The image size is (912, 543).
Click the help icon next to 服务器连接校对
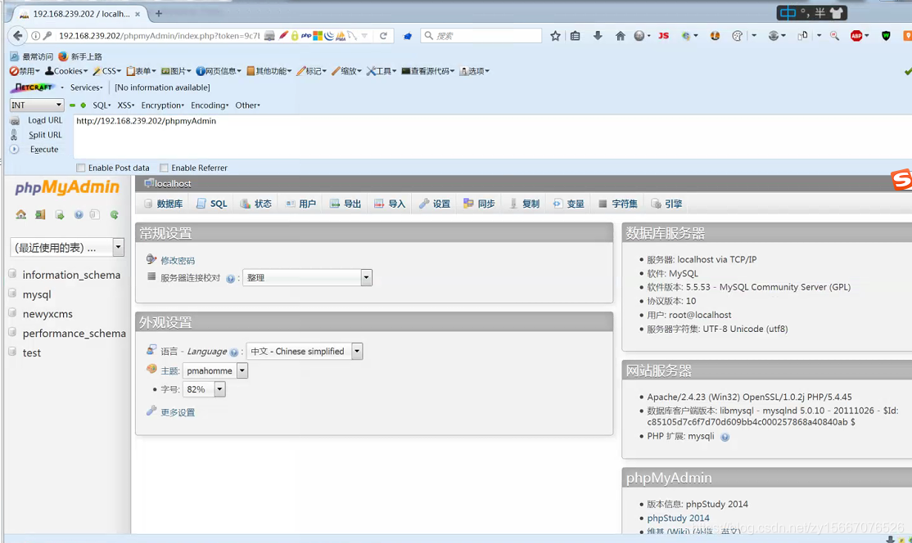click(x=230, y=279)
